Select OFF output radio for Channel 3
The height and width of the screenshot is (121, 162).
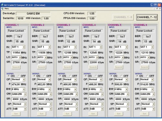70,76
